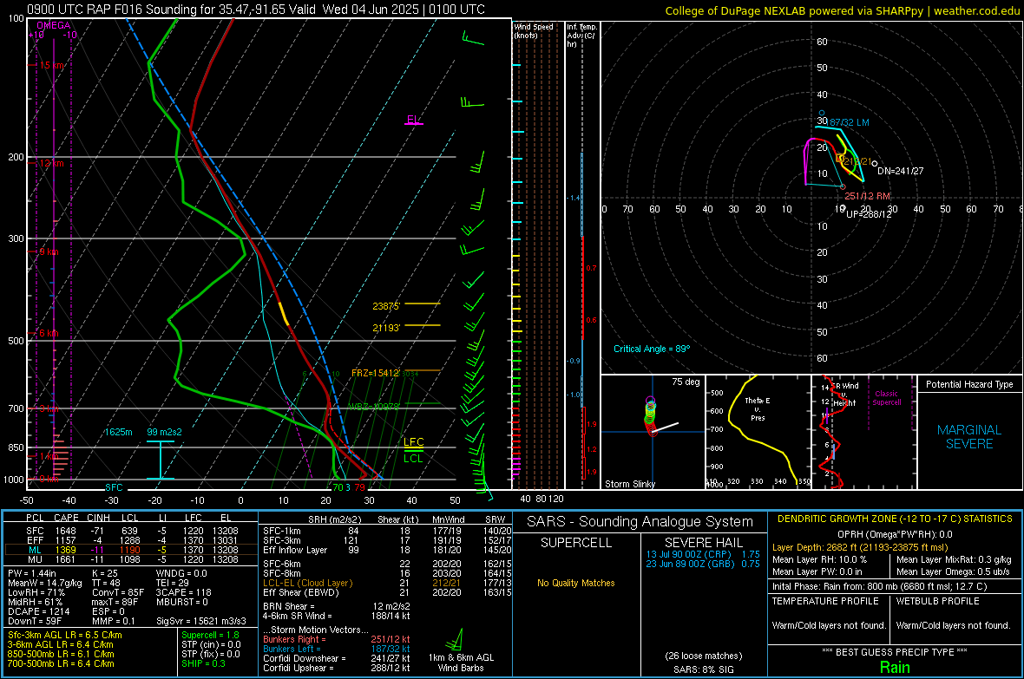Click the '23875'' height label
The height and width of the screenshot is (679, 1024).
point(386,305)
